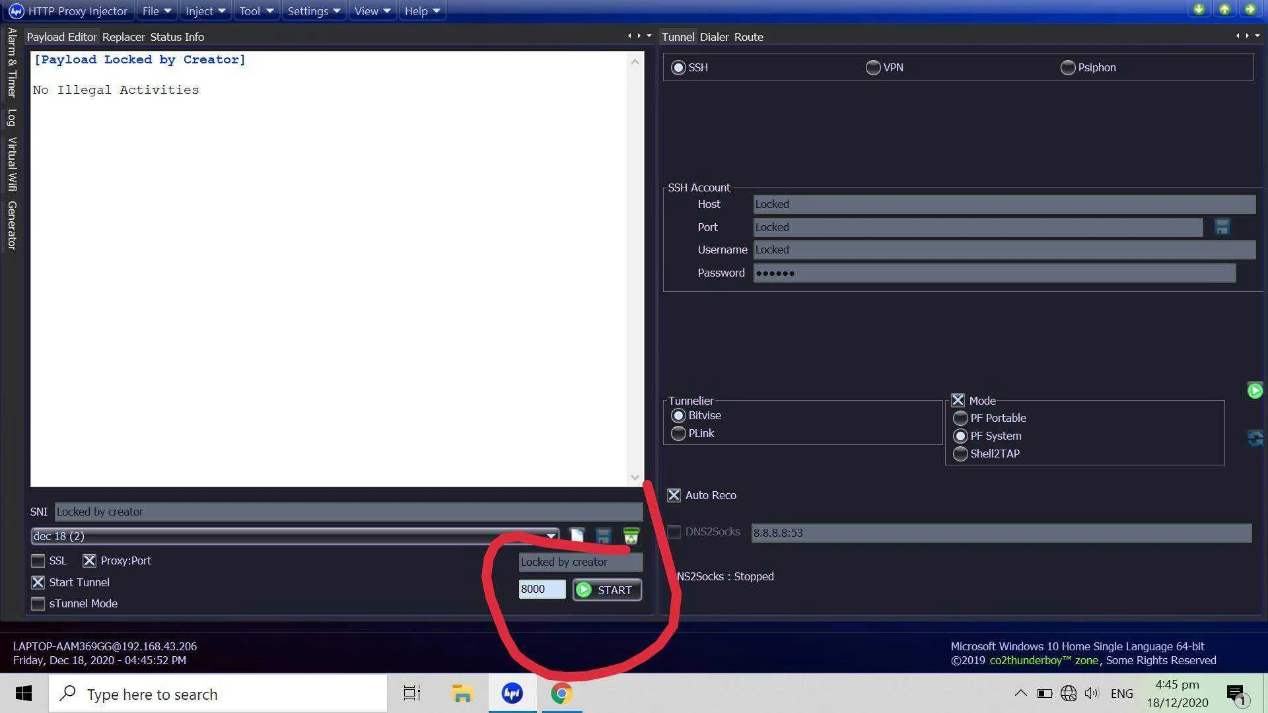Click the Windows search box

(218, 694)
